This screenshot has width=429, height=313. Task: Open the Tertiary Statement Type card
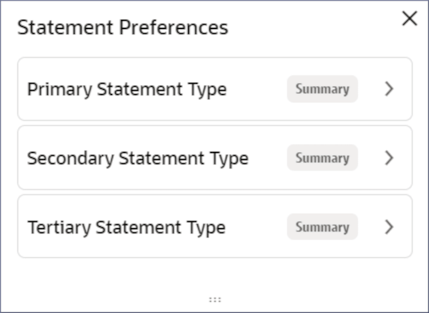tap(214, 227)
